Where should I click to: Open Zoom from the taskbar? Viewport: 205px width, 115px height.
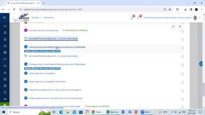(x=145, y=112)
